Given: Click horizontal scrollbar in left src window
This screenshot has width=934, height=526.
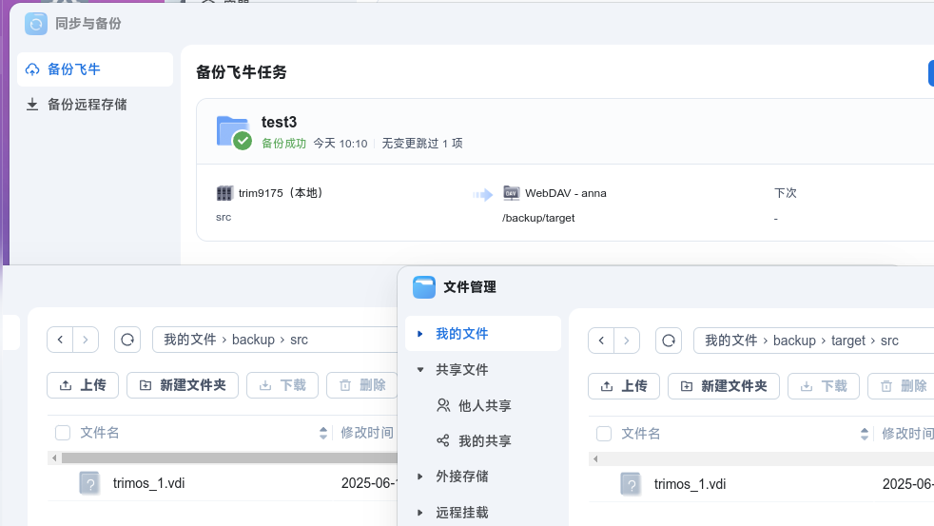Looking at the screenshot, I should click(229, 458).
